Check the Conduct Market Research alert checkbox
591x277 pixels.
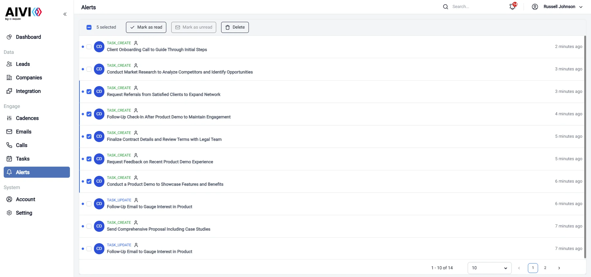(x=89, y=69)
